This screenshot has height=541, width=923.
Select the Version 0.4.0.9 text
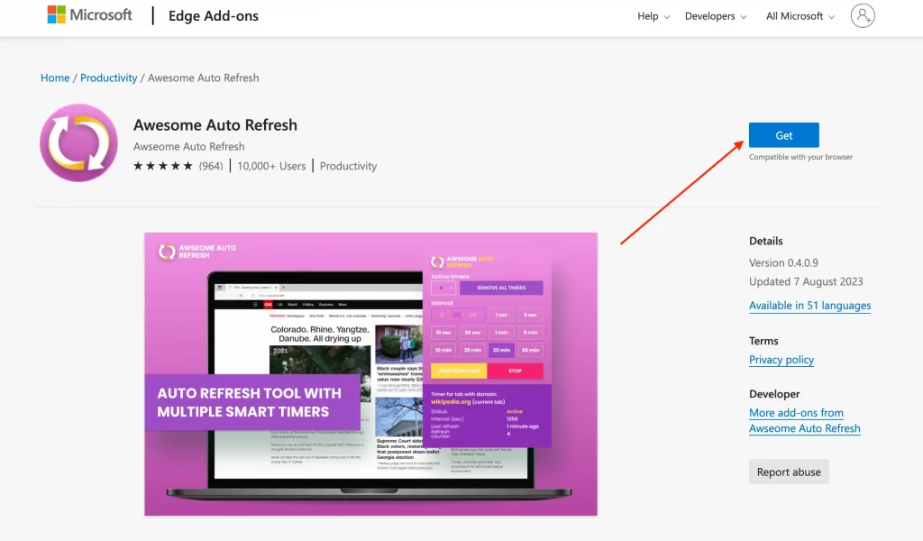click(x=783, y=262)
